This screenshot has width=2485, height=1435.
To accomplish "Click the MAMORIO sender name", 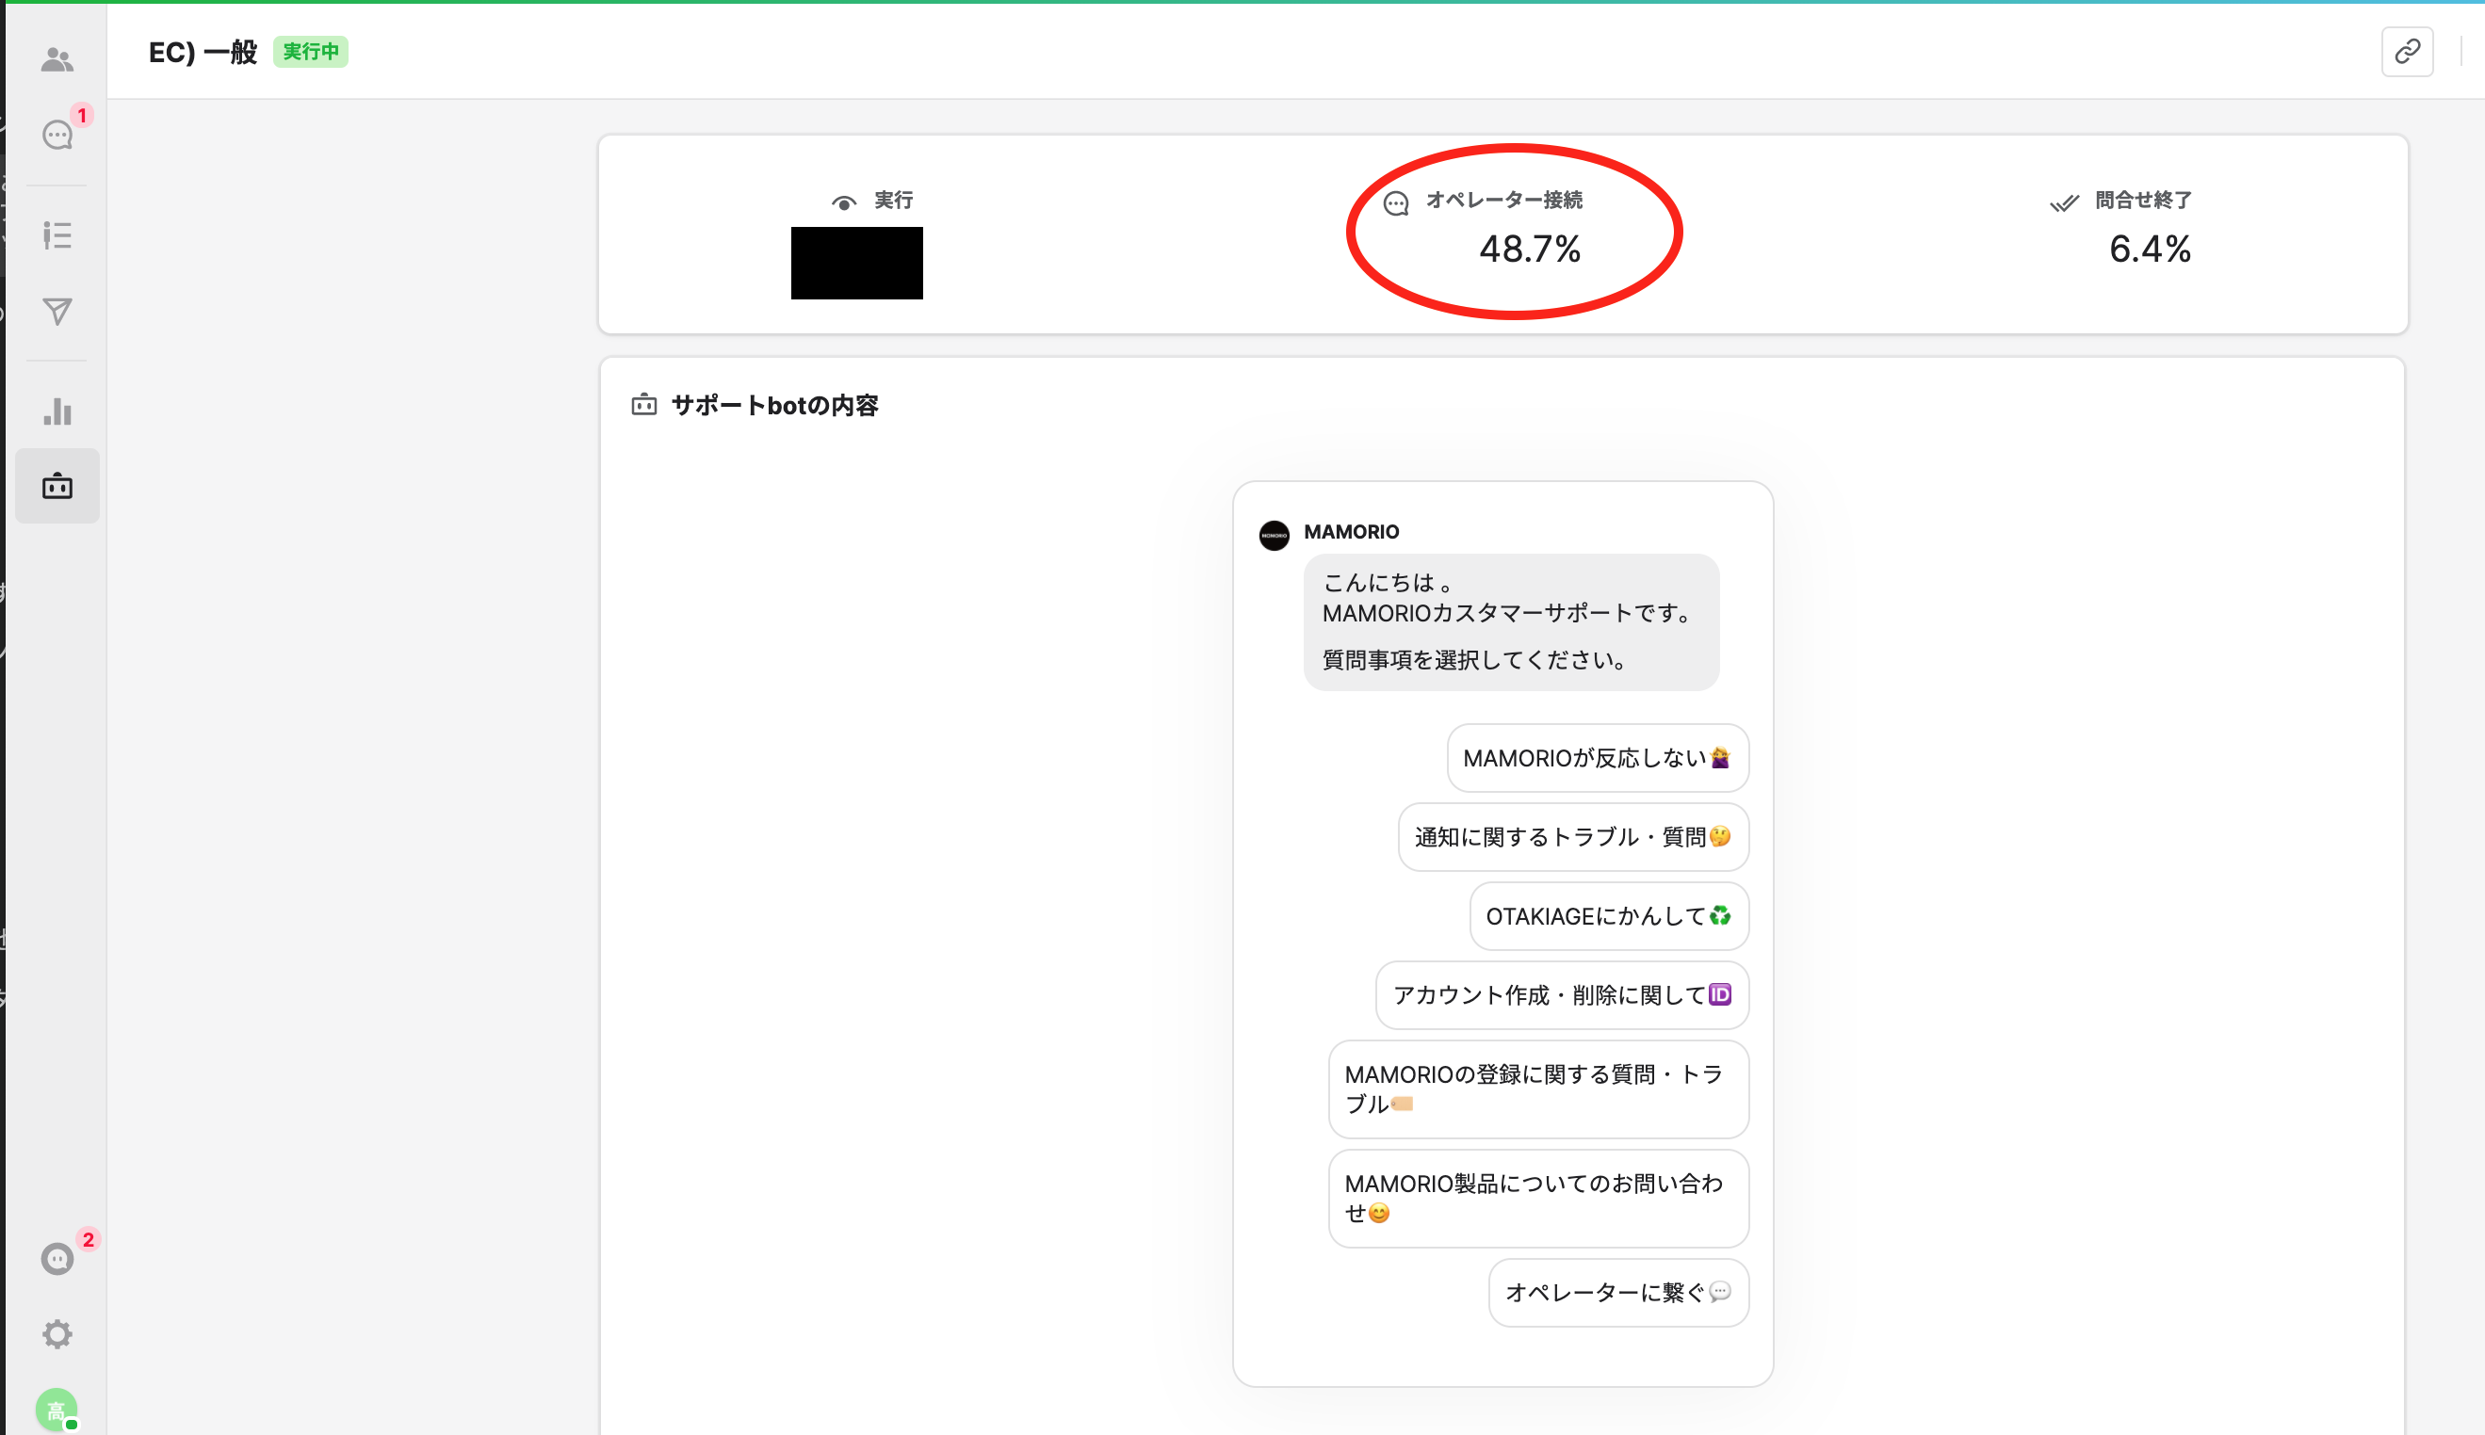I will pyautogui.click(x=1352, y=532).
